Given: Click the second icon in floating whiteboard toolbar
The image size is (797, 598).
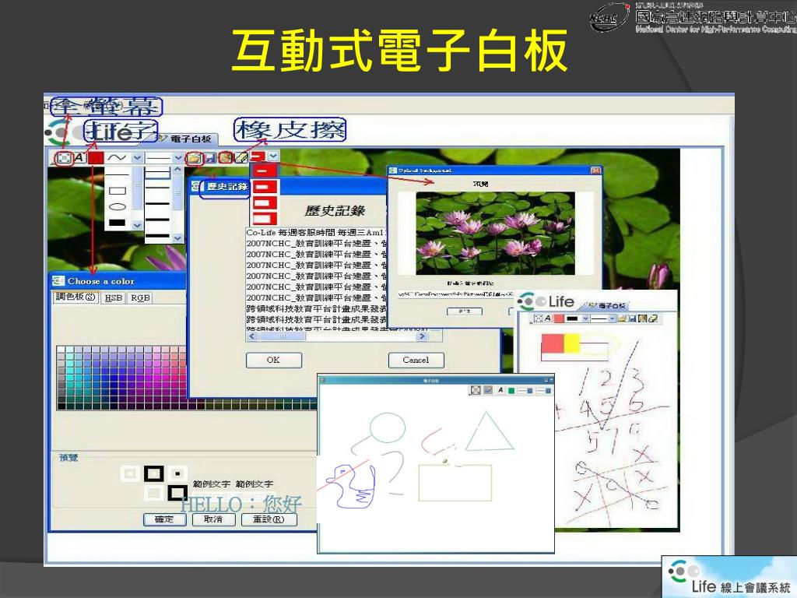Looking at the screenshot, I should [x=488, y=390].
